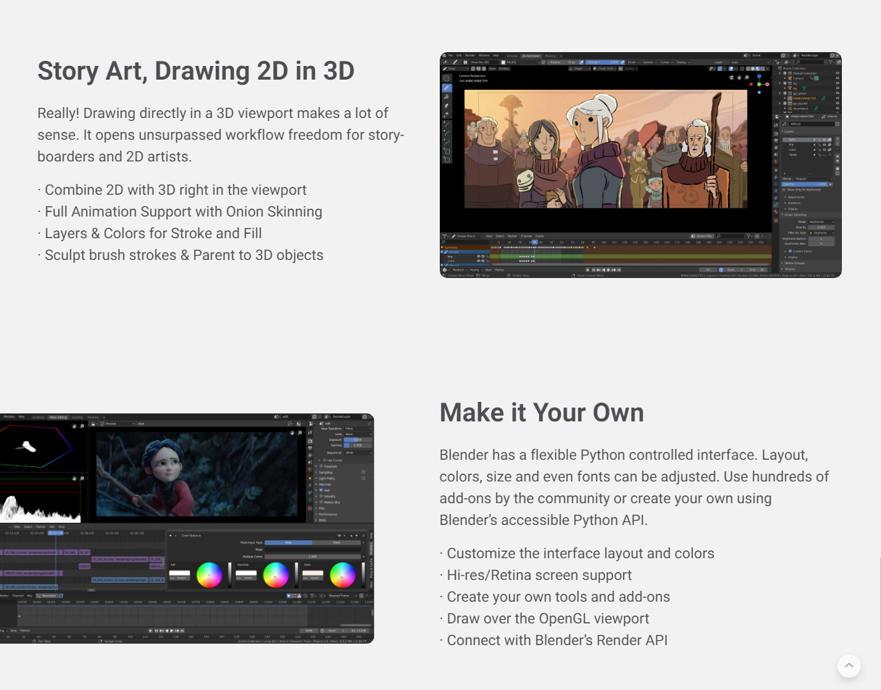The width and height of the screenshot is (881, 690).
Task: Select the Draw pencil tool in Grease Pencil toolbar
Action: coord(446,88)
